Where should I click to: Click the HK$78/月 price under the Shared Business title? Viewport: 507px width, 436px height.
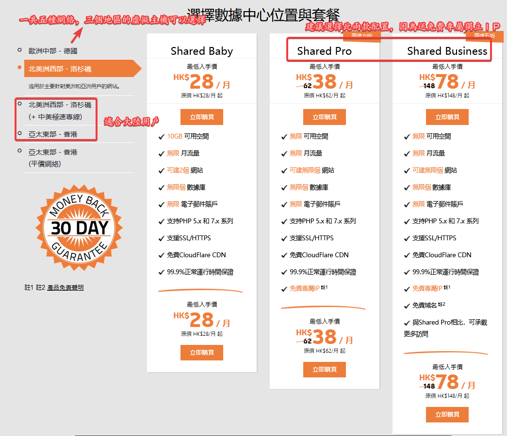[x=447, y=81]
